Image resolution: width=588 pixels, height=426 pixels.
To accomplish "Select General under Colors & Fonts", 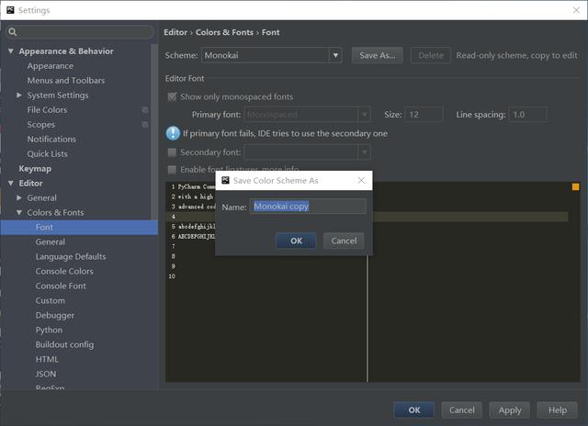I will point(51,242).
